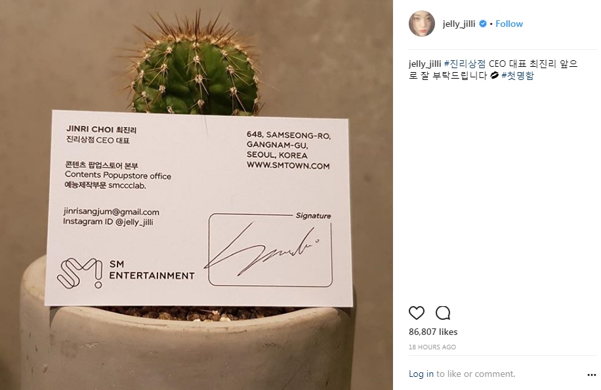Click the Log in link

(x=421, y=374)
